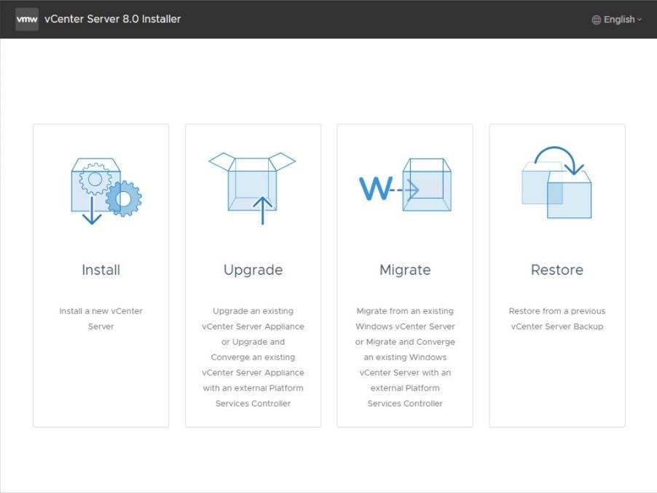Click the Migrate Windows-to-box icon
The width and height of the screenshot is (657, 493).
405,185
